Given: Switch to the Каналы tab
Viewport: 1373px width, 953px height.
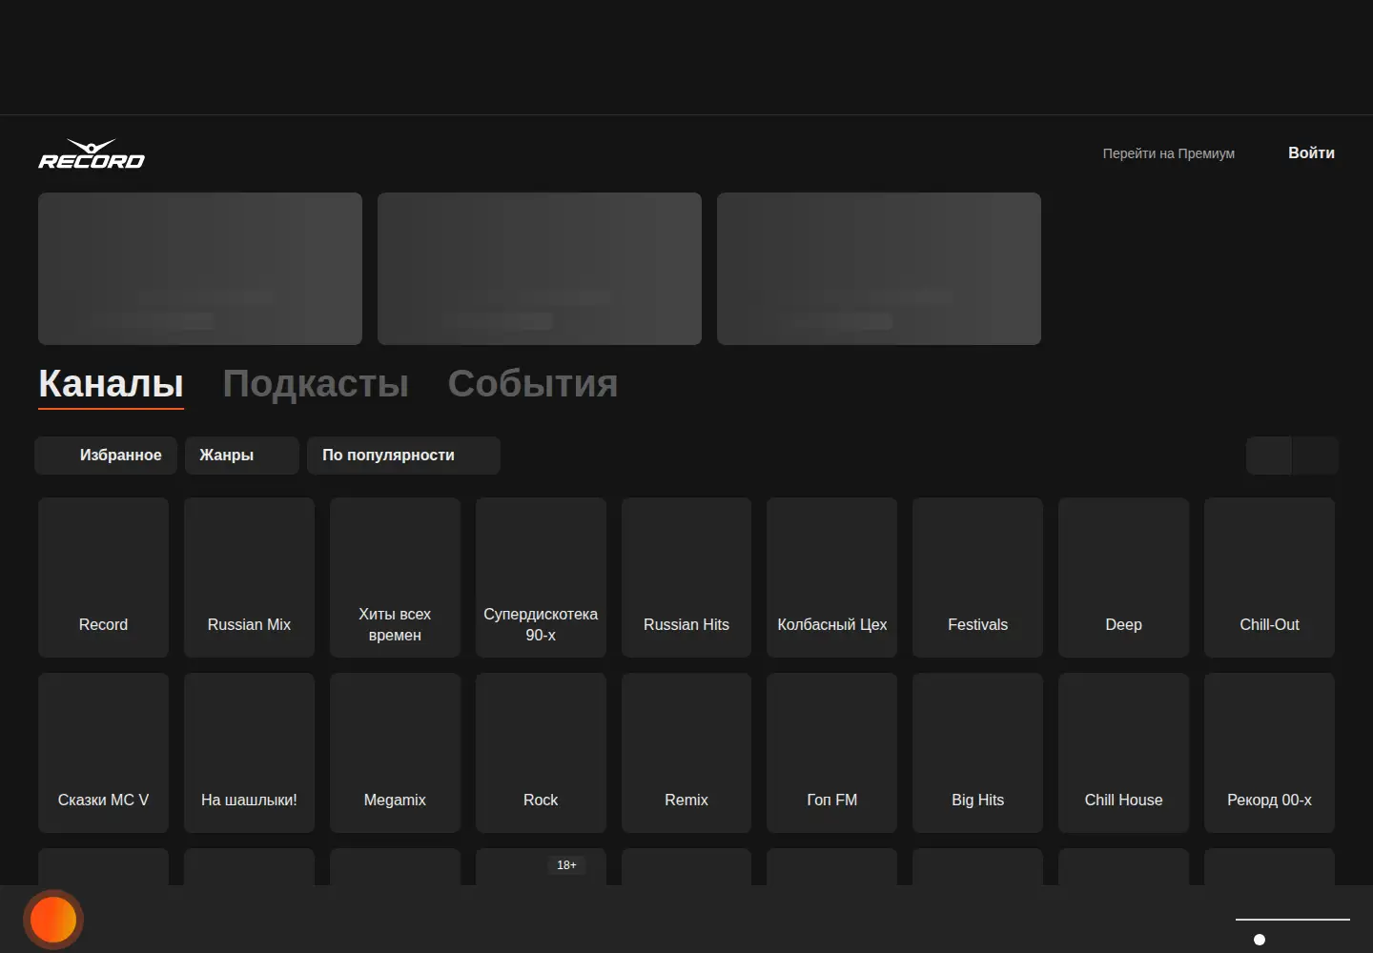Looking at the screenshot, I should pyautogui.click(x=111, y=384).
